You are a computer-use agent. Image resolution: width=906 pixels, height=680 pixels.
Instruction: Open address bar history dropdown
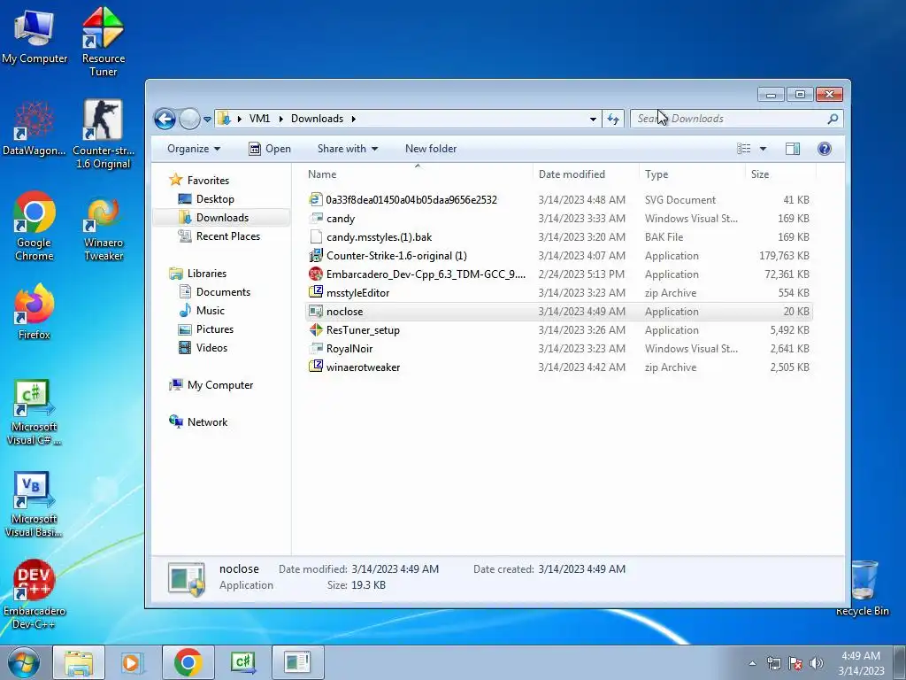(593, 120)
